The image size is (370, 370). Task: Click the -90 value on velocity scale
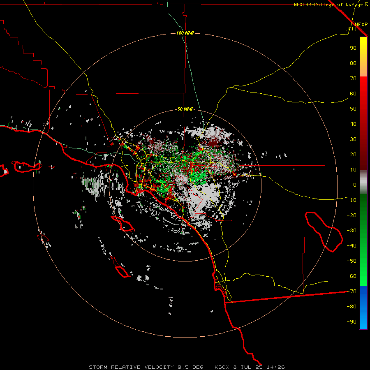coord(351,322)
